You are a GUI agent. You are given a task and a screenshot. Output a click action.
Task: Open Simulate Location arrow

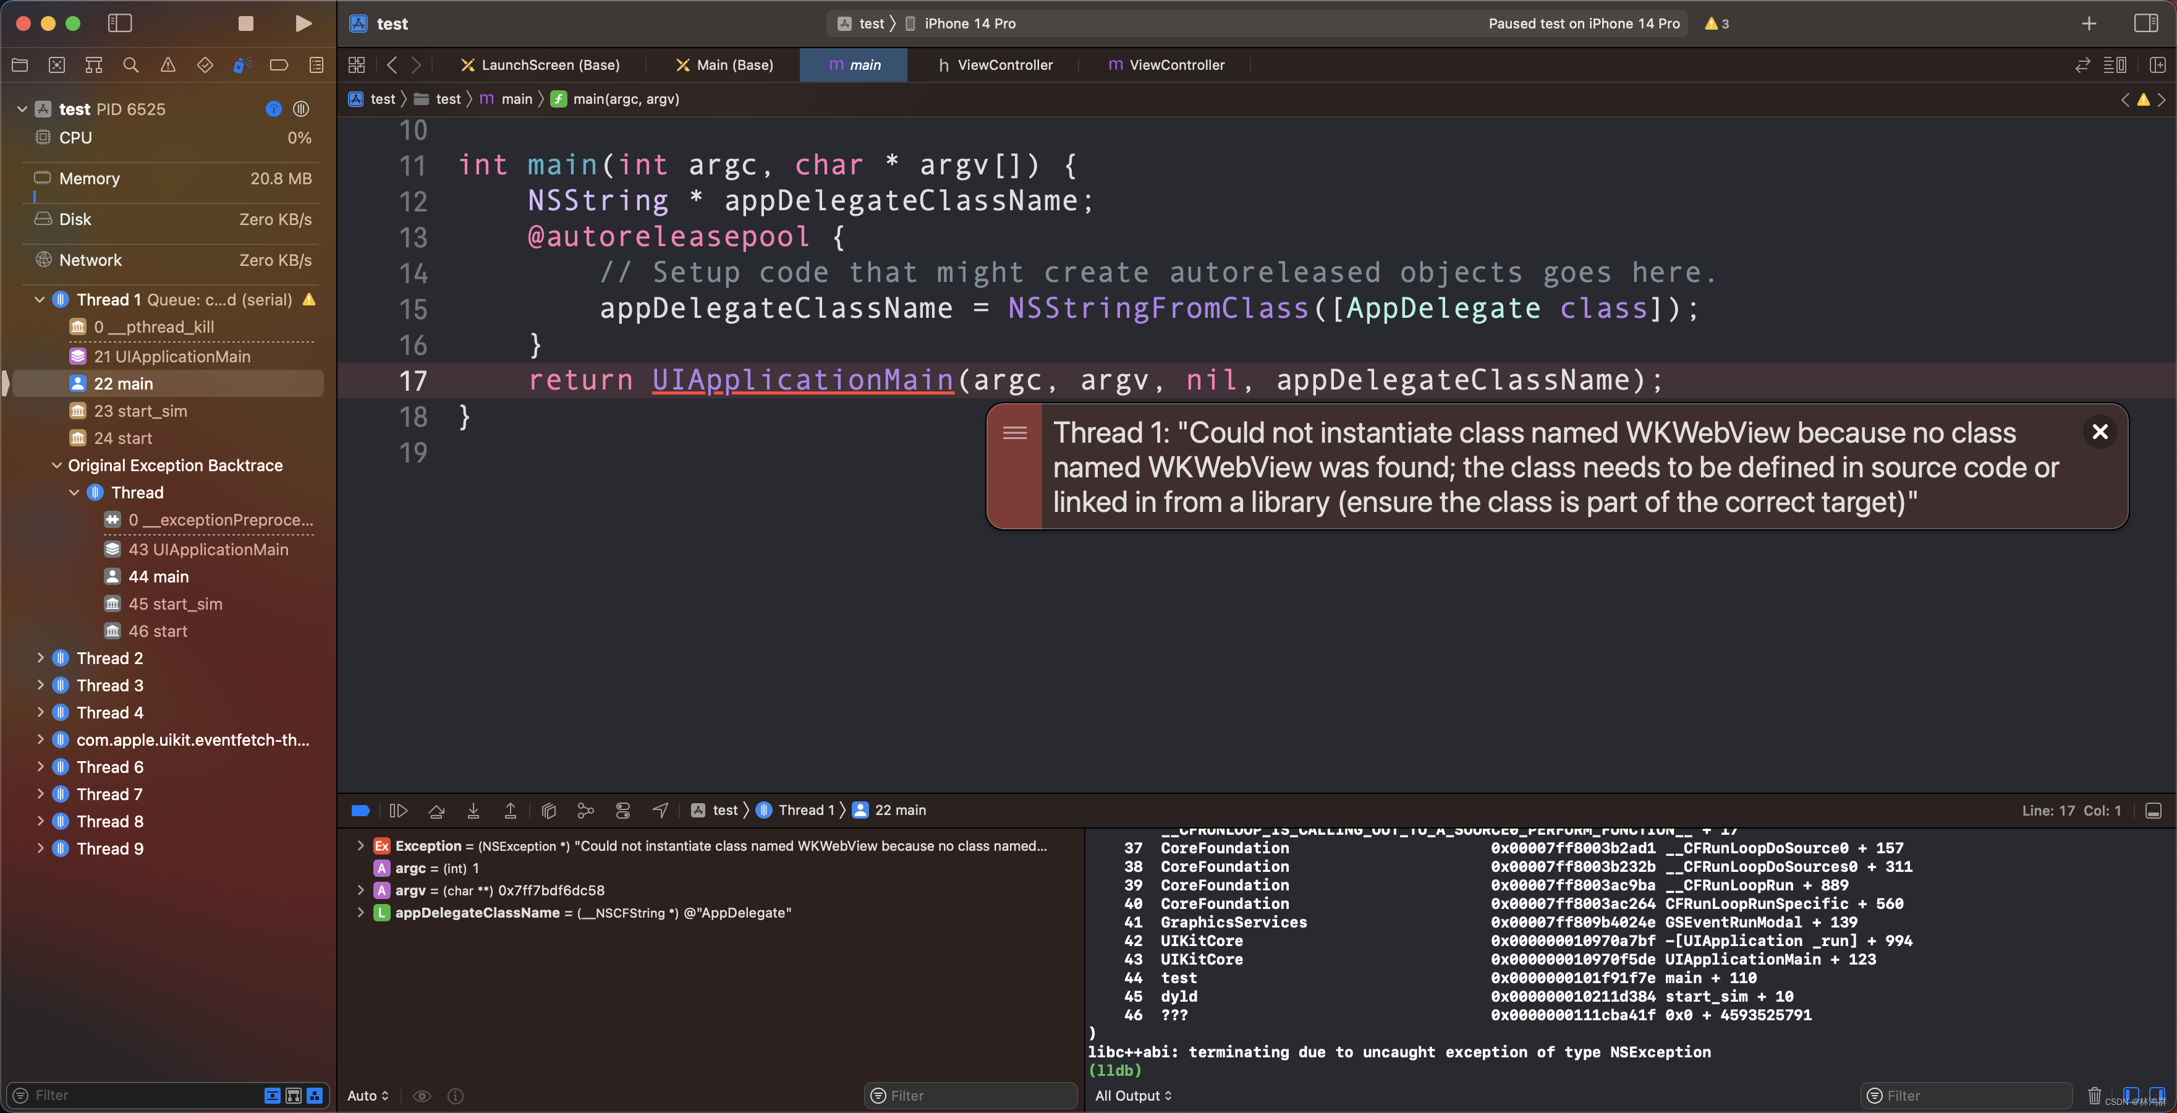pos(660,811)
